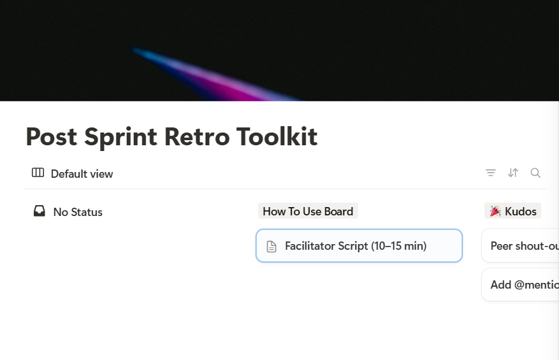Click the document icon on Facilitator Script card

272,247
